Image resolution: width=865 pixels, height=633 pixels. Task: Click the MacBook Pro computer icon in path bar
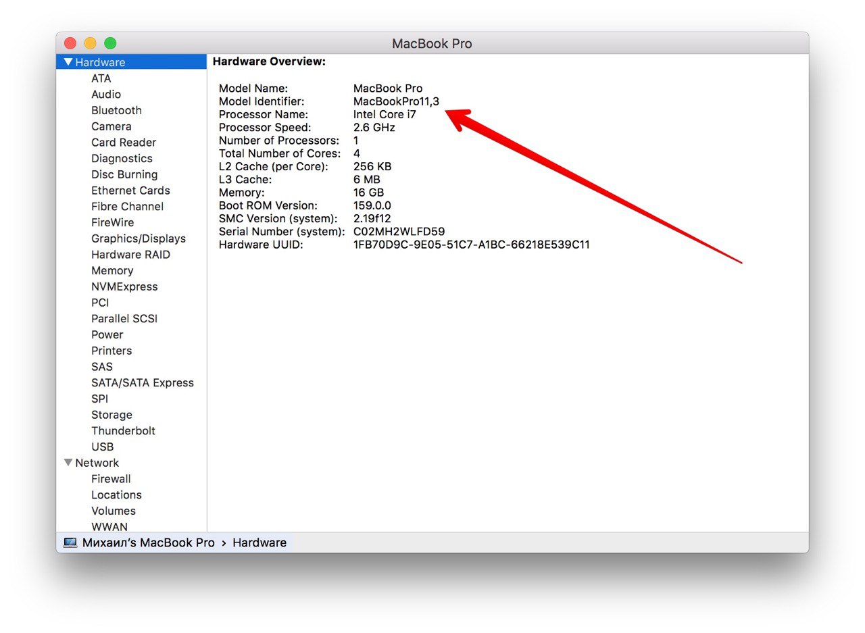70,542
